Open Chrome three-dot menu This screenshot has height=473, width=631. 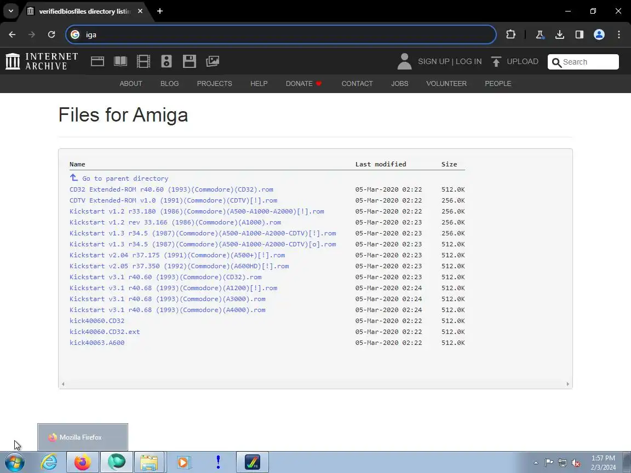[x=619, y=34]
